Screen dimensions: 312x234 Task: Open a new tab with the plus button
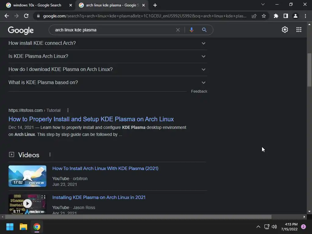[x=155, y=5]
